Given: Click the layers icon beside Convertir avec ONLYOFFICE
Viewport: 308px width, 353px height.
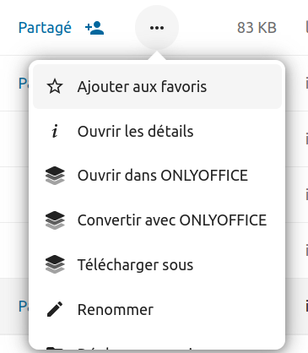Looking at the screenshot, I should (55, 220).
